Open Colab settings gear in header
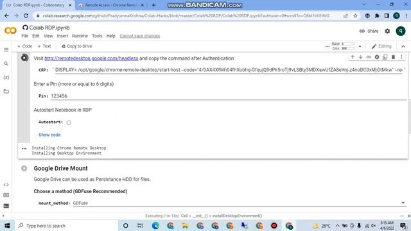 point(387,31)
